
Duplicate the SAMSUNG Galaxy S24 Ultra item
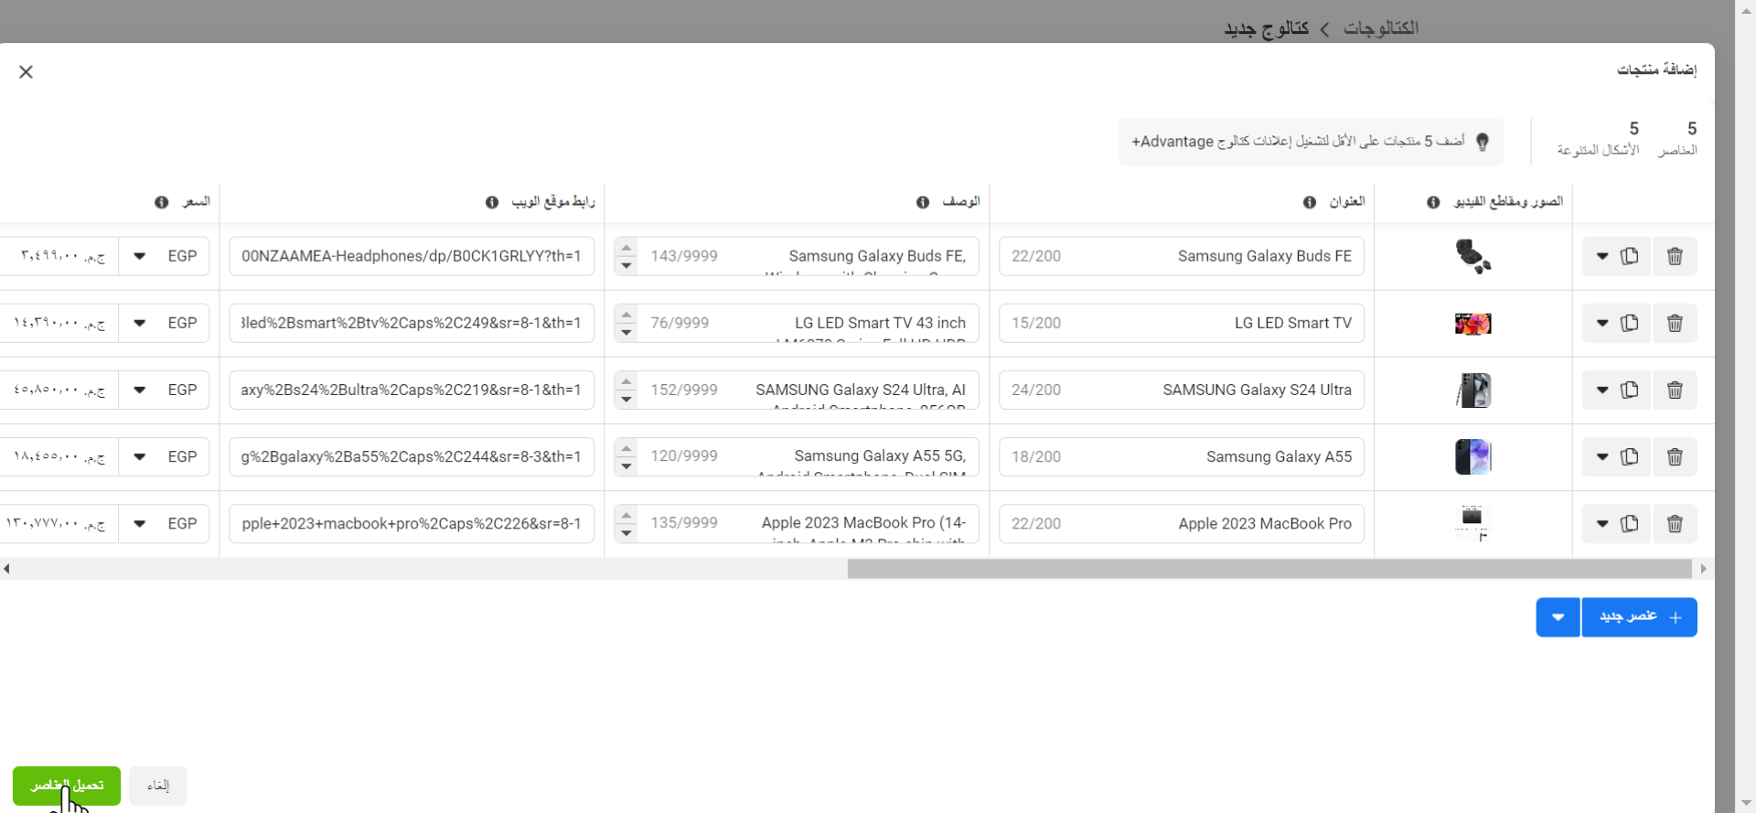(1630, 390)
